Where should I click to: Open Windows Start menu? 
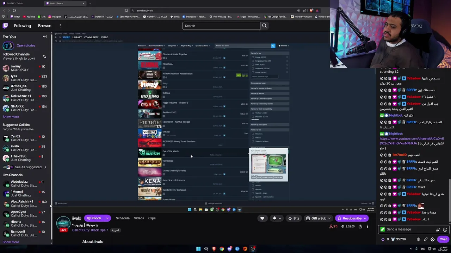pyautogui.click(x=198, y=249)
